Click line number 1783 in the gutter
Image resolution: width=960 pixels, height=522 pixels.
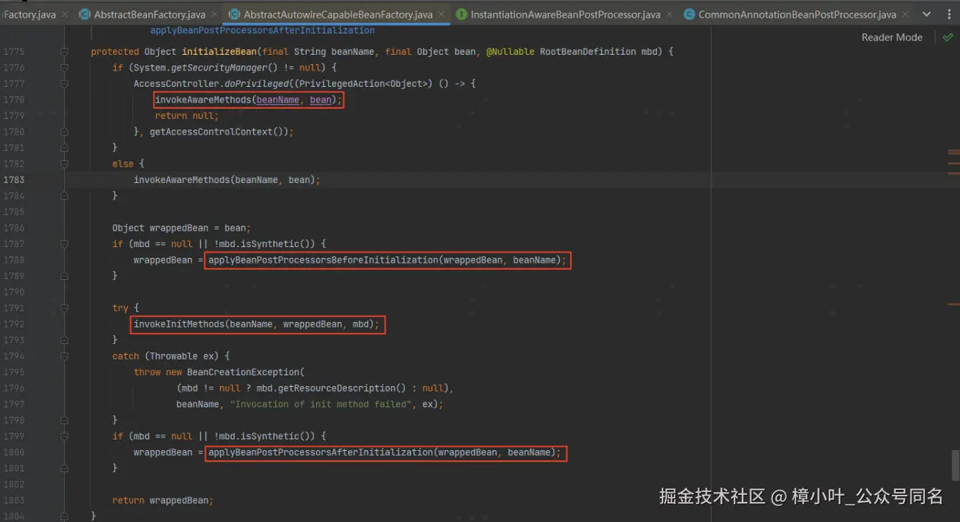coord(14,180)
